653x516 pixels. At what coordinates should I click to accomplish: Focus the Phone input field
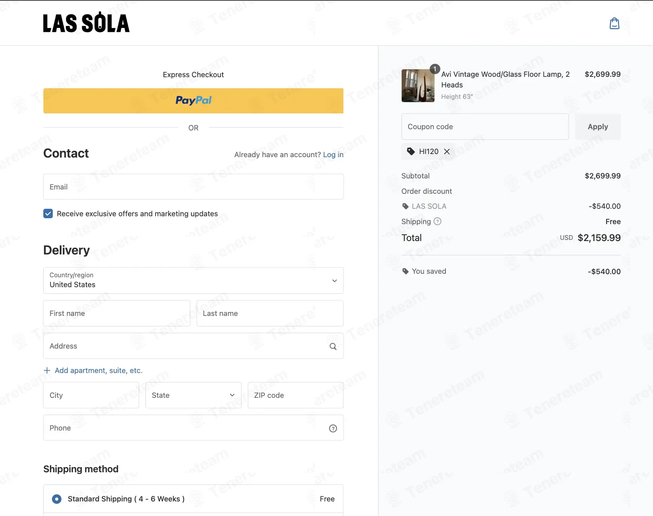click(193, 428)
